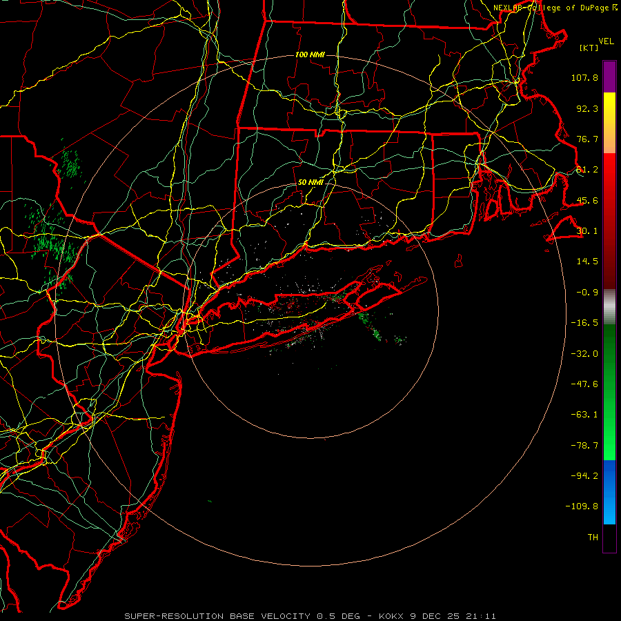This screenshot has height=621, width=621.
Task: Click the 30.1 velocity scale value
Action: 587,231
